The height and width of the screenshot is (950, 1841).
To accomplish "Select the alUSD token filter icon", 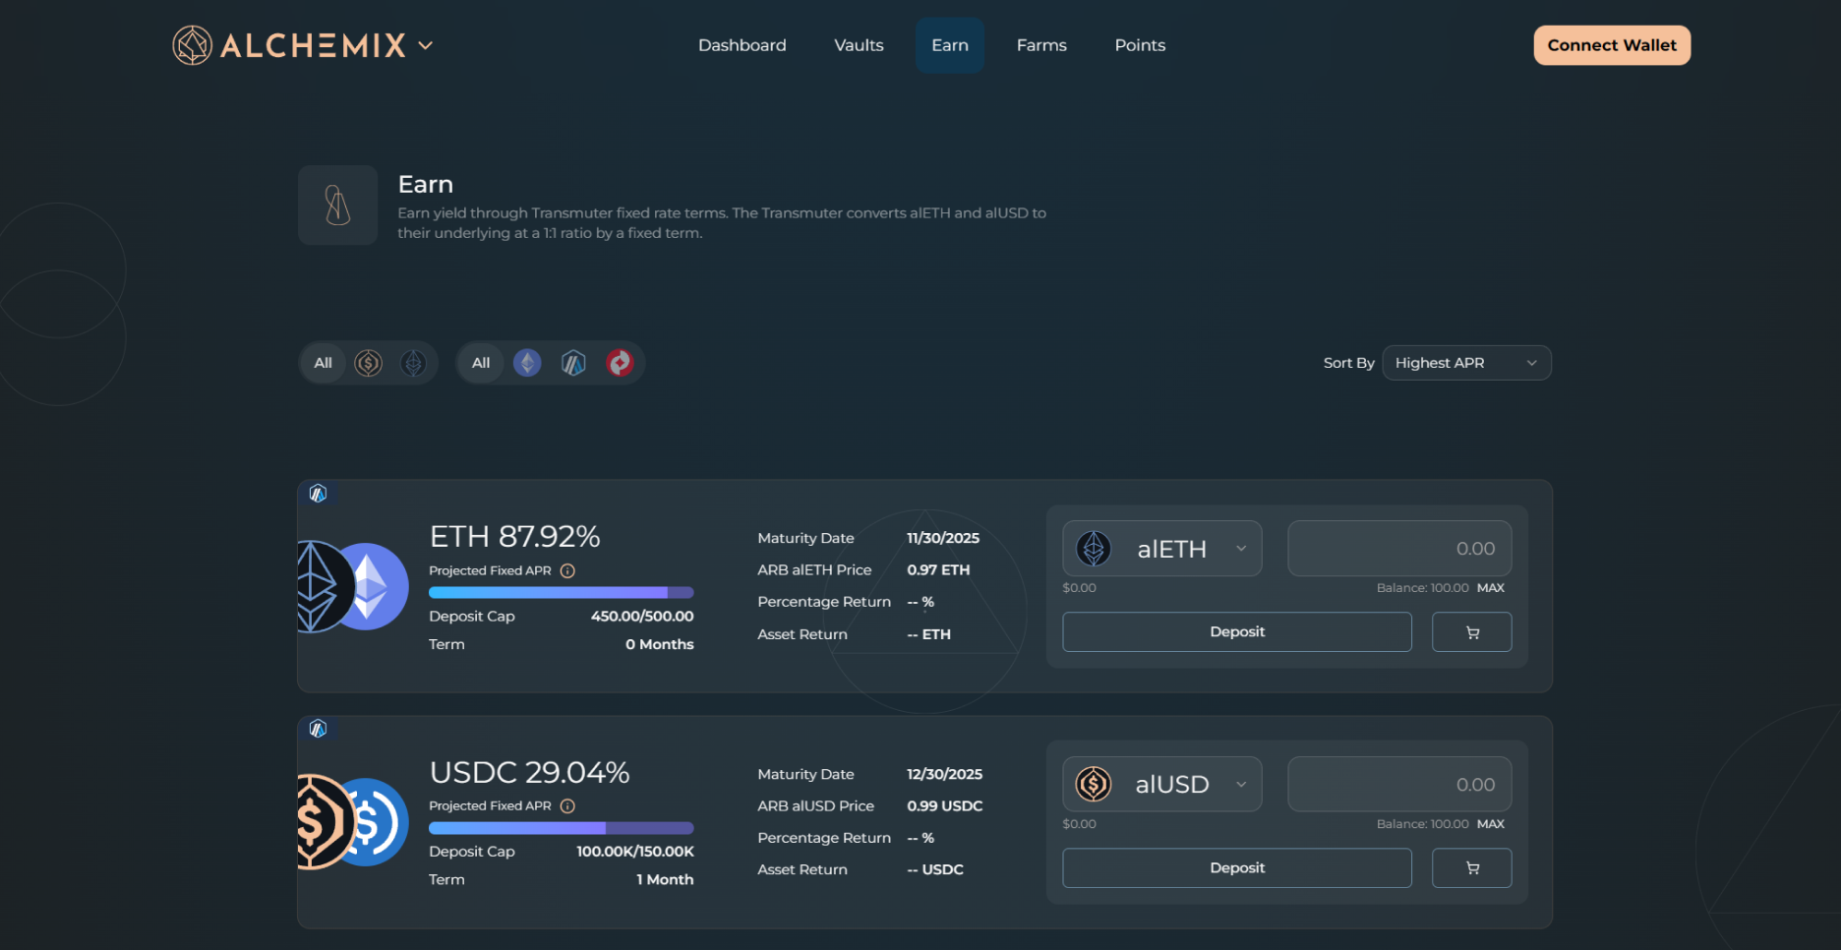I will pyautogui.click(x=368, y=362).
